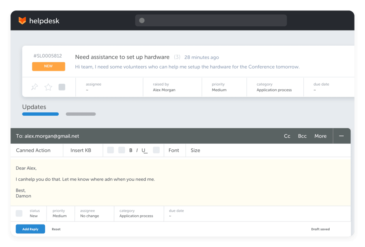Screen dimensions: 365x247
Task: Switch to the gray second tab
Action: pos(81,114)
